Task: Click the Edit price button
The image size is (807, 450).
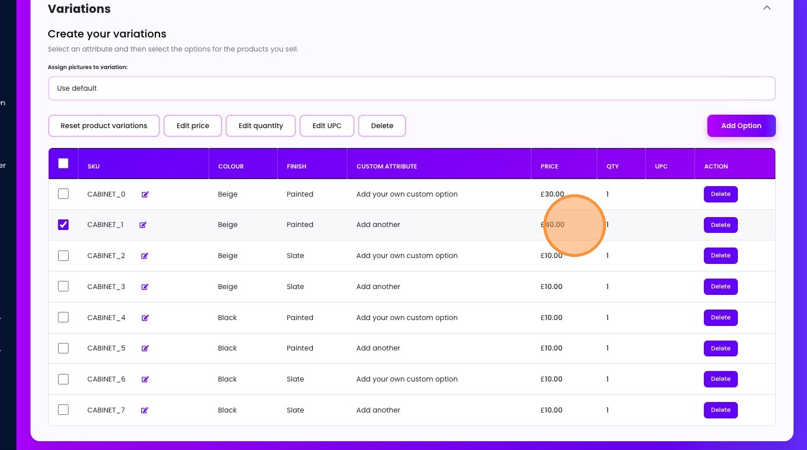Action: pyautogui.click(x=193, y=126)
